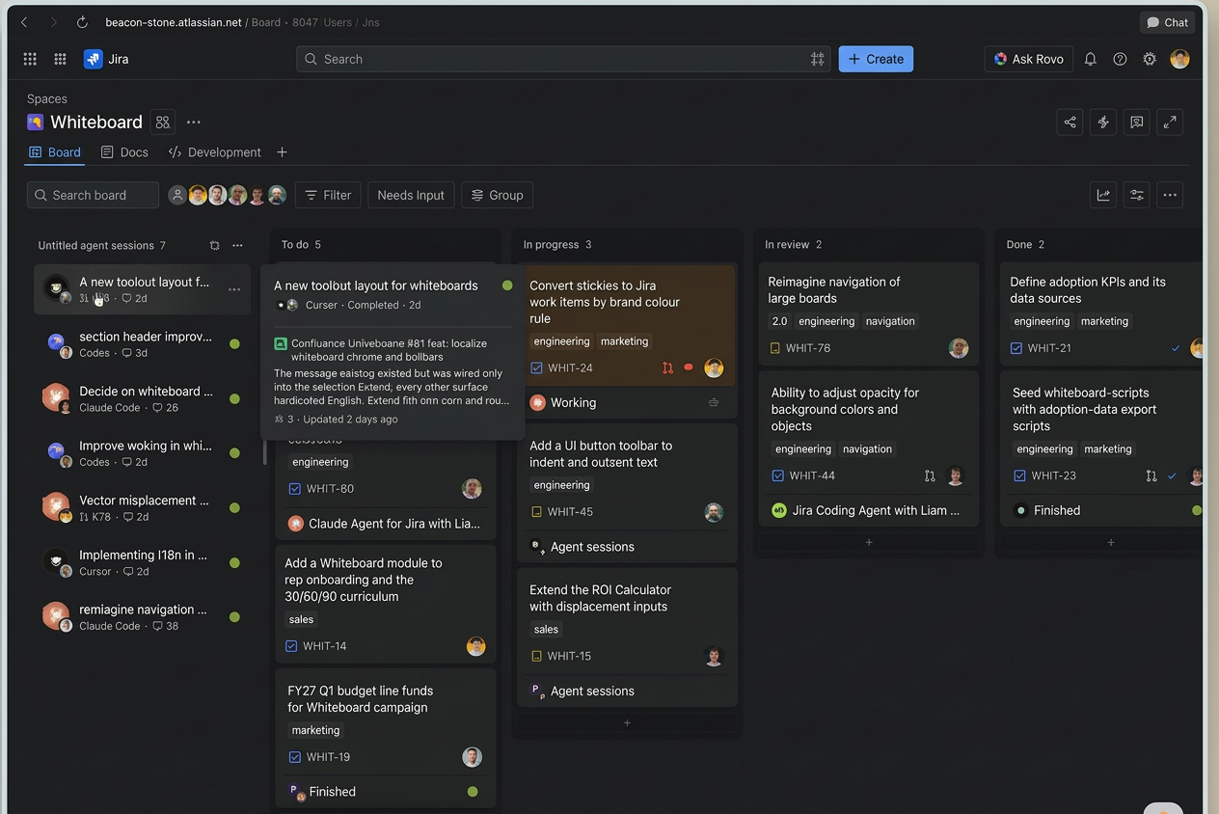
Task: Select 'Decide on whiteboard' session
Action: 142,398
